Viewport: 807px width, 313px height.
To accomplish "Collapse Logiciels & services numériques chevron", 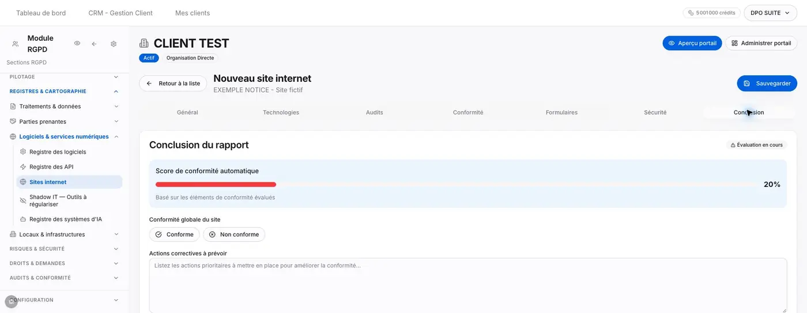I will pos(116,137).
